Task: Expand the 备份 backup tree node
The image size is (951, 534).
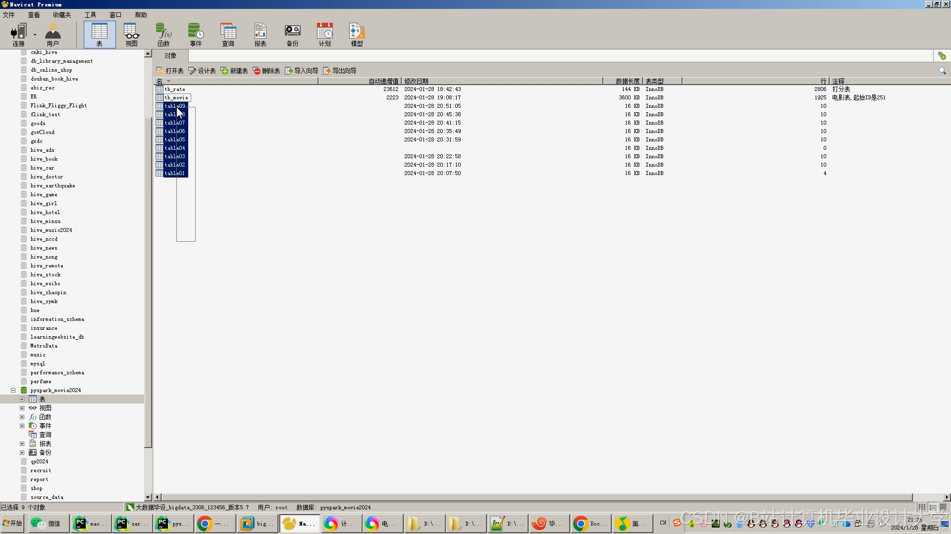Action: (x=22, y=453)
